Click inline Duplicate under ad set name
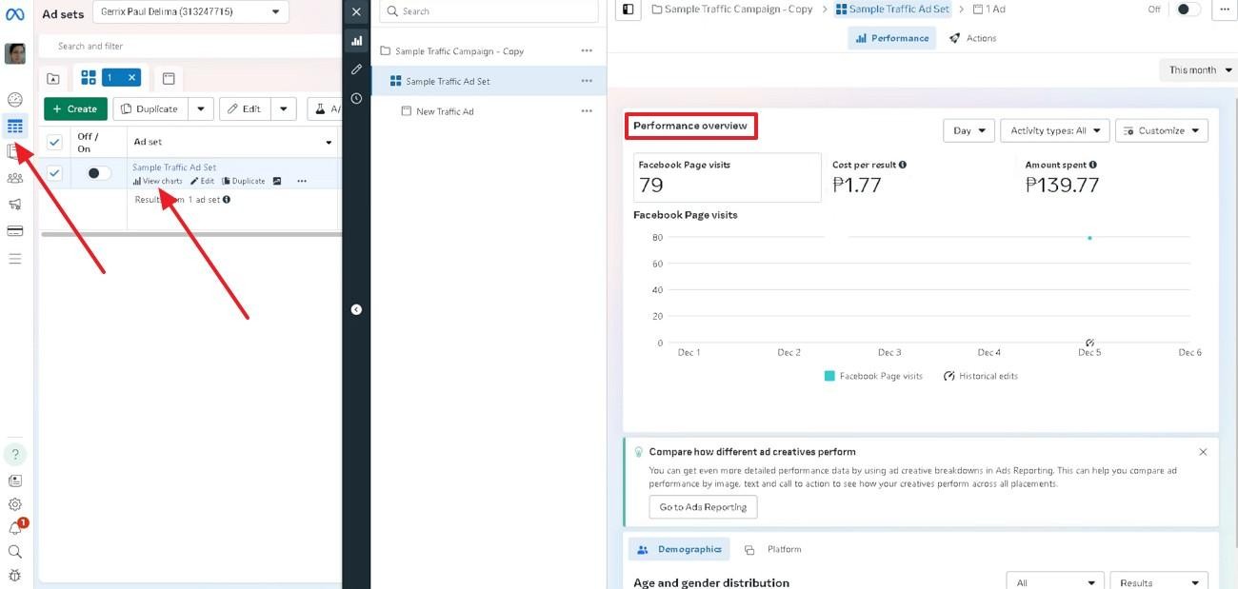The width and height of the screenshot is (1238, 589). tap(243, 181)
